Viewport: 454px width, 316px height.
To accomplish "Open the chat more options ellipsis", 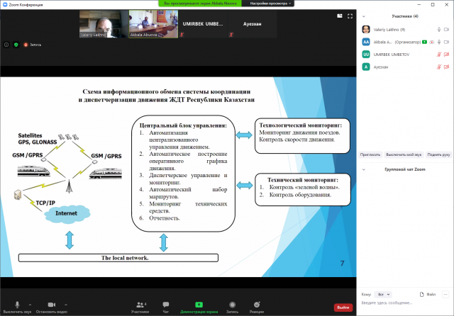I will click(445, 294).
